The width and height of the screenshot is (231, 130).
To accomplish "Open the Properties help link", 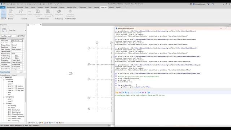I will point(5,72).
